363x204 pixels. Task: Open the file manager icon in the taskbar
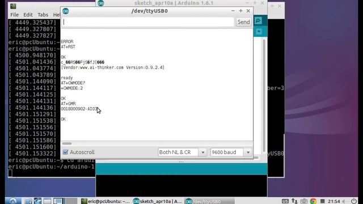29,201
